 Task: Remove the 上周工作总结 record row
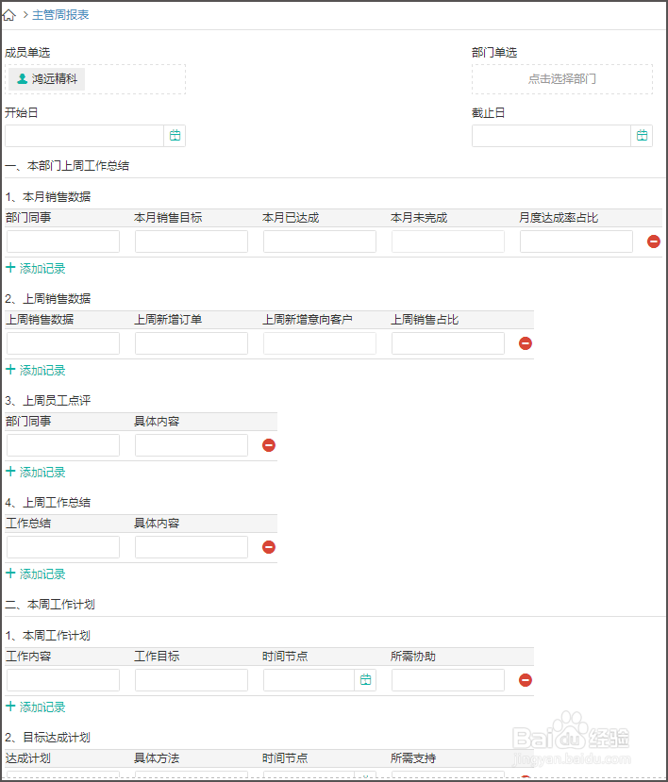tap(269, 547)
